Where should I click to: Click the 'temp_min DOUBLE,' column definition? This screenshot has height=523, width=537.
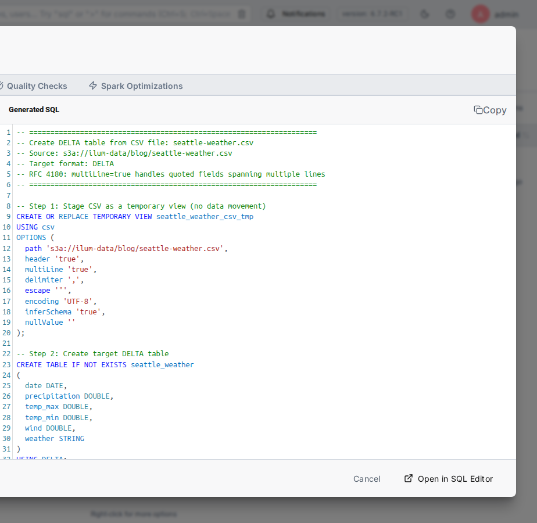coord(58,417)
